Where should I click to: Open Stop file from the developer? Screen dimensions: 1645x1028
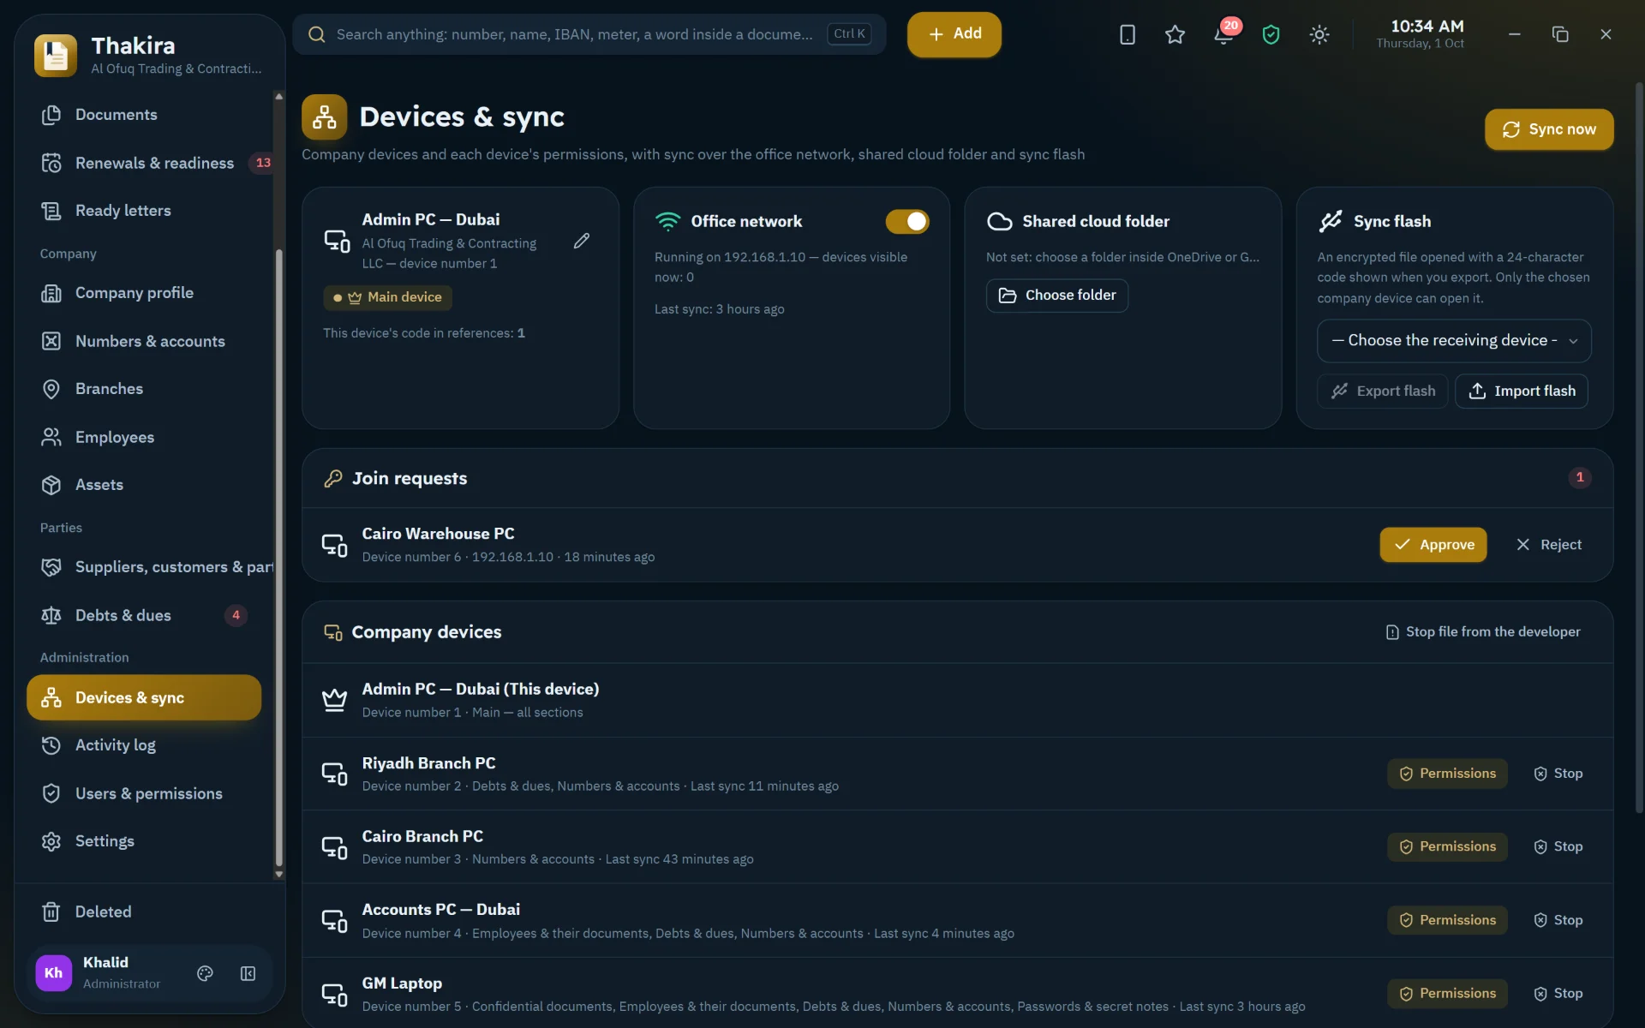(x=1483, y=632)
